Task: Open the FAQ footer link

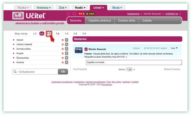Action: (109, 82)
